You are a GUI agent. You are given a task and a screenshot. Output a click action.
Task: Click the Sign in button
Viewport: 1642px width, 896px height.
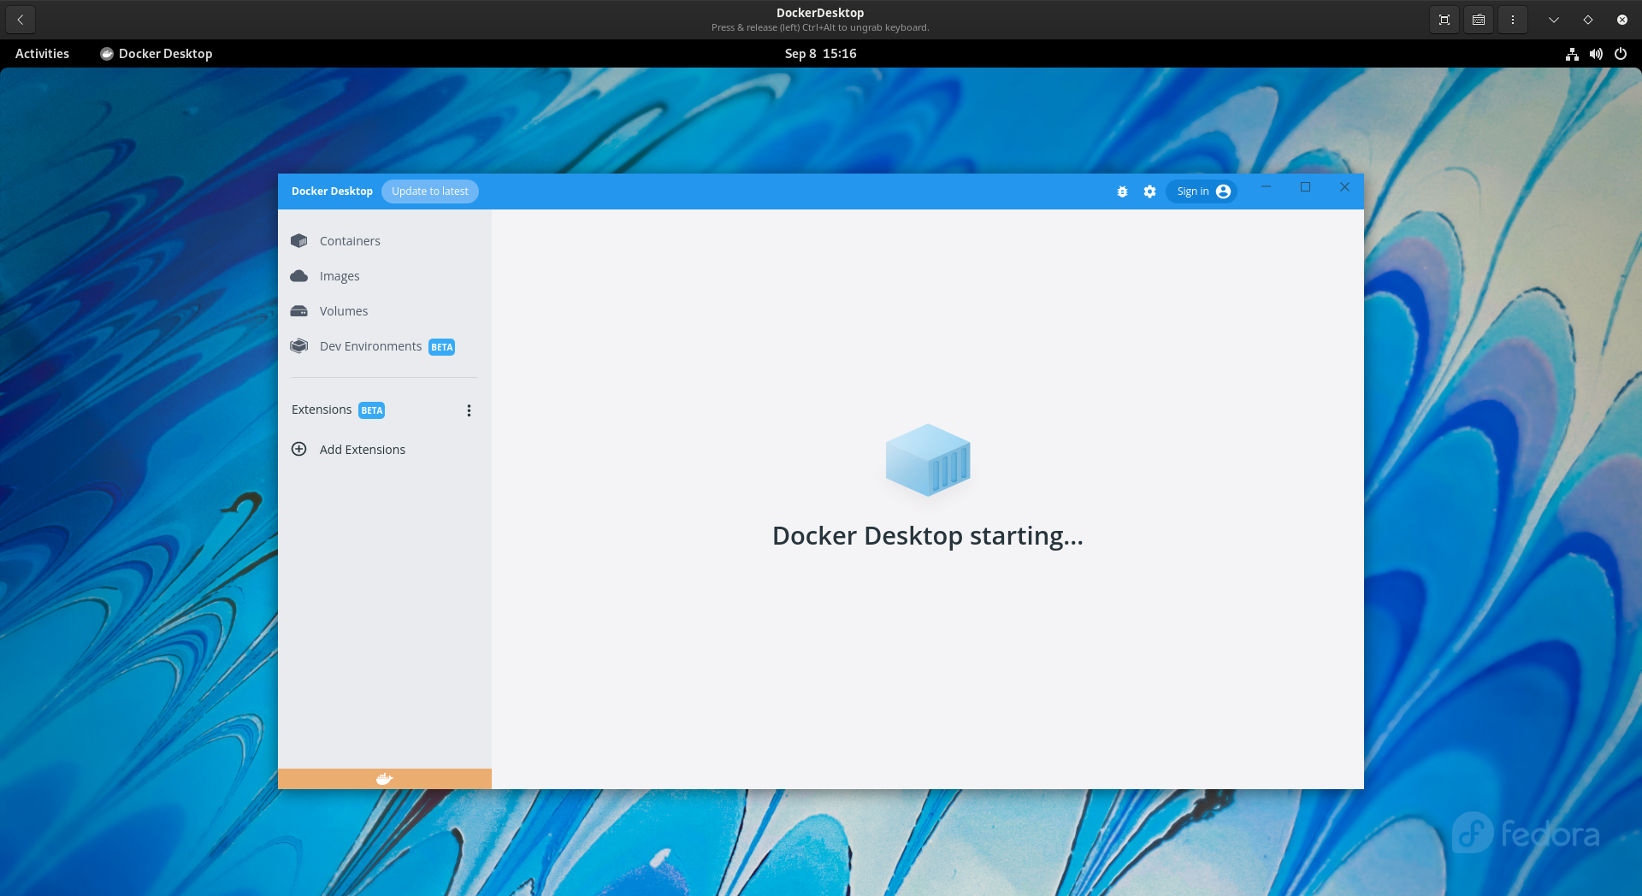[x=1202, y=192]
